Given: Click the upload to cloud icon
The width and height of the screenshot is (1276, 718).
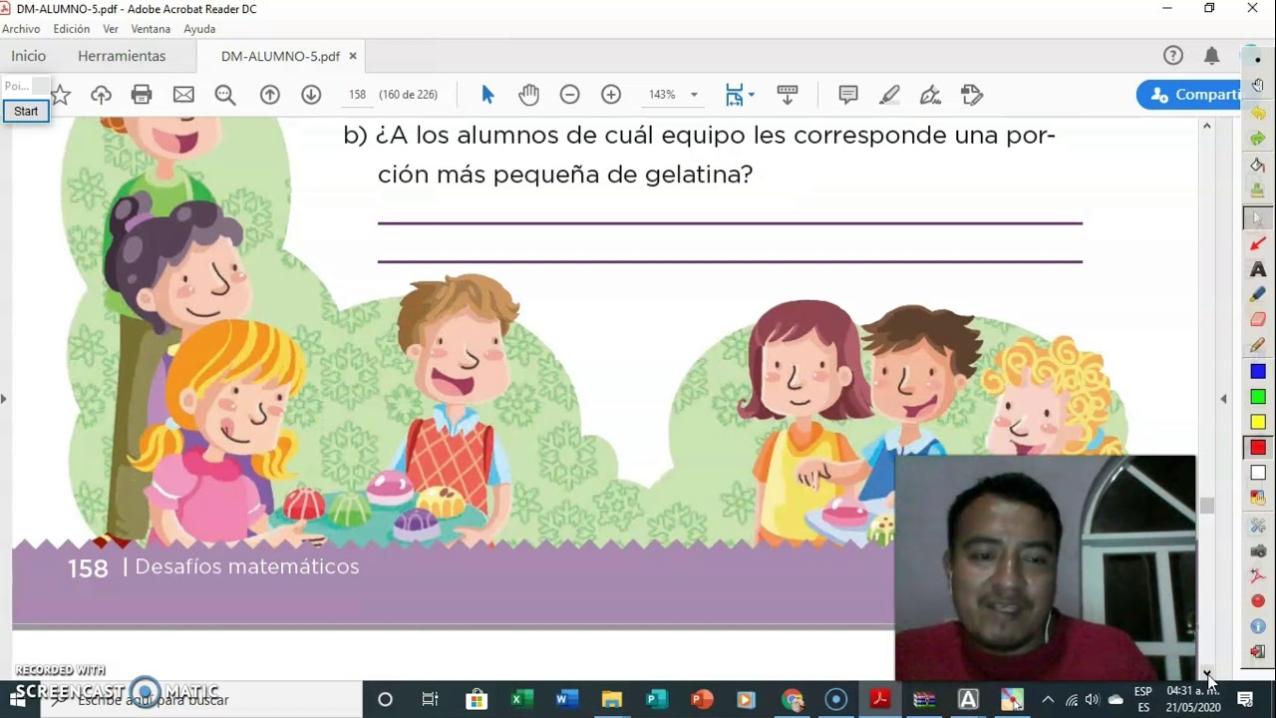Looking at the screenshot, I should [101, 95].
